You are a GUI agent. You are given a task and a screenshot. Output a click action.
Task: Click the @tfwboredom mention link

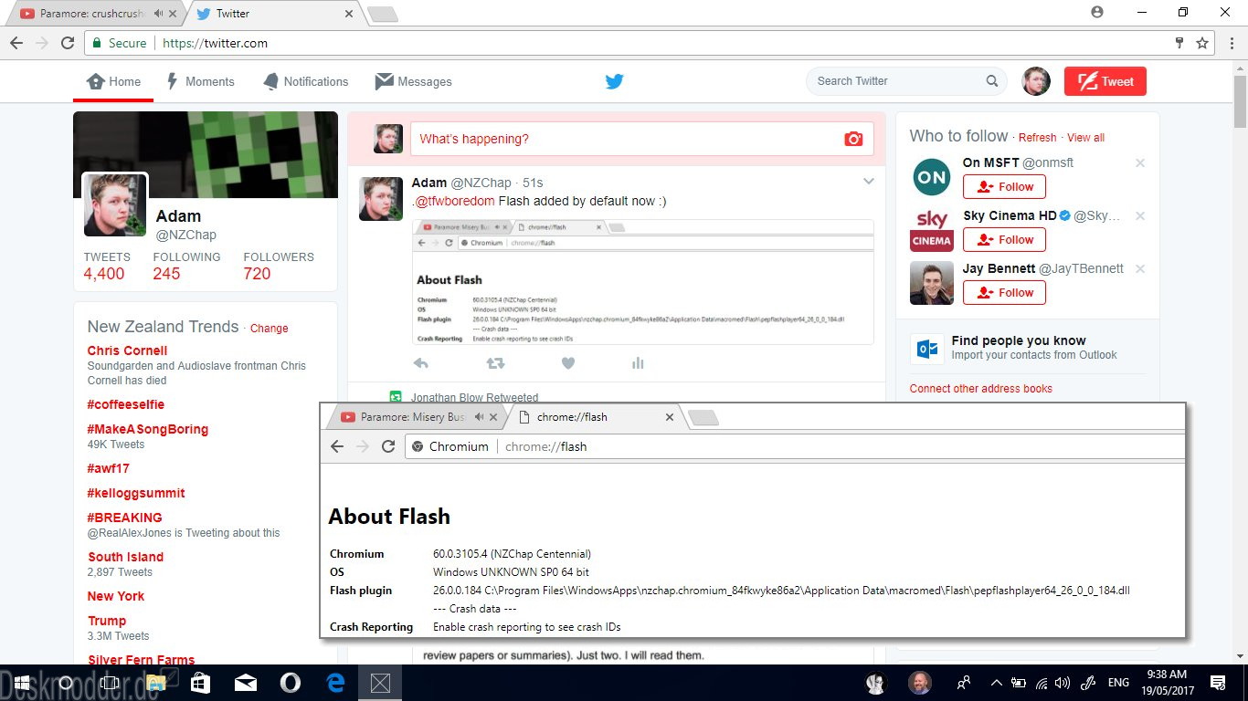coord(454,201)
